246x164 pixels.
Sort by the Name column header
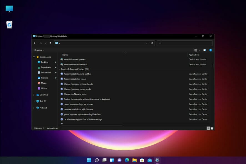(65, 55)
